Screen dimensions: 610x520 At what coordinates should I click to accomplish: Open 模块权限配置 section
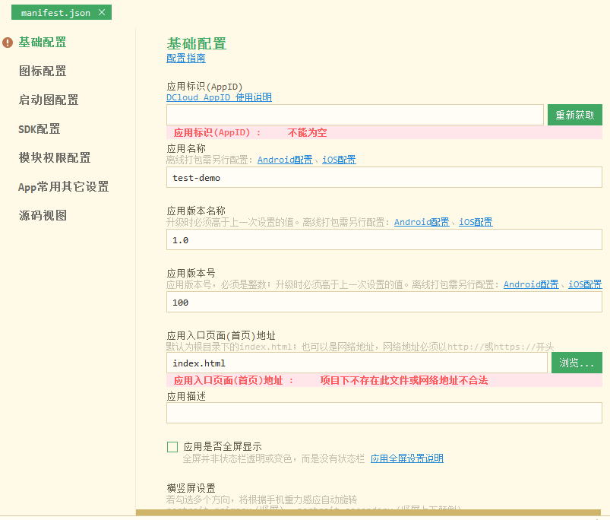[55, 158]
